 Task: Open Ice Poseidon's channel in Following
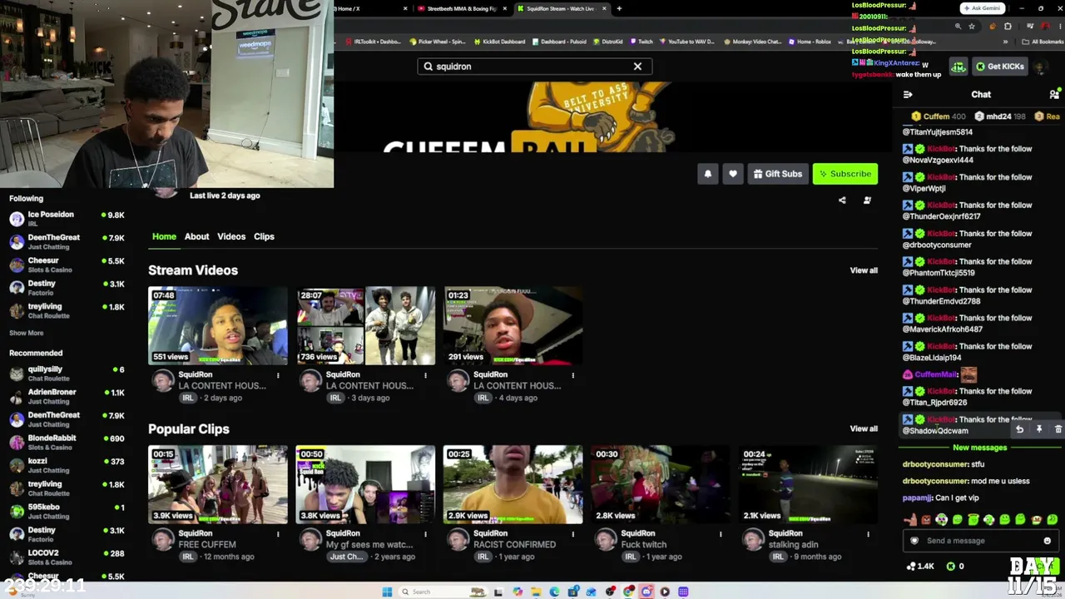(x=67, y=219)
